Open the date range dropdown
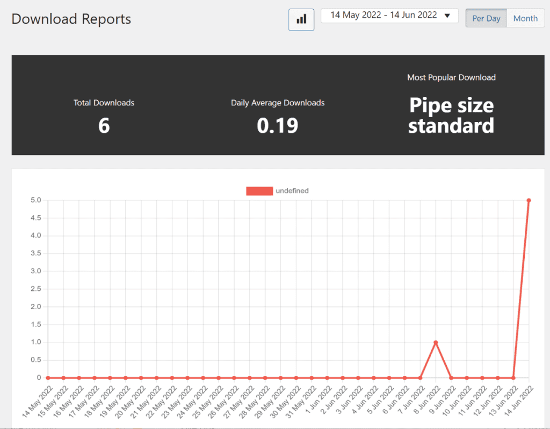This screenshot has width=550, height=429. [383, 16]
